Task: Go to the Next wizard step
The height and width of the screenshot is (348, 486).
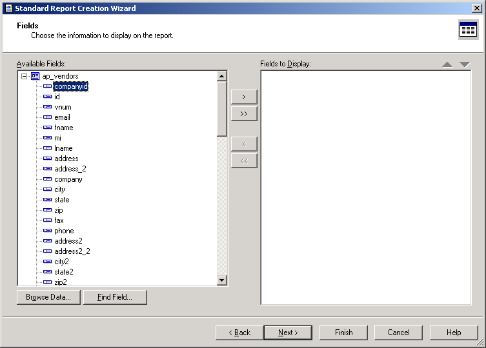Action: tap(288, 333)
